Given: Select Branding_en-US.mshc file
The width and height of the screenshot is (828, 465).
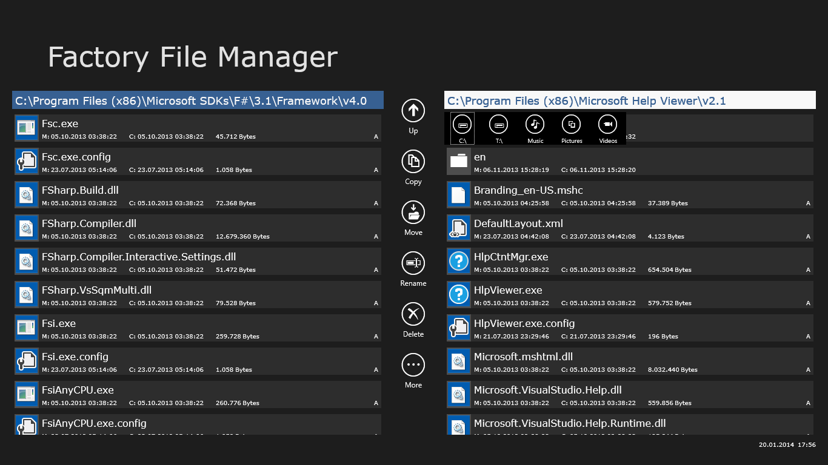Looking at the screenshot, I should [630, 195].
